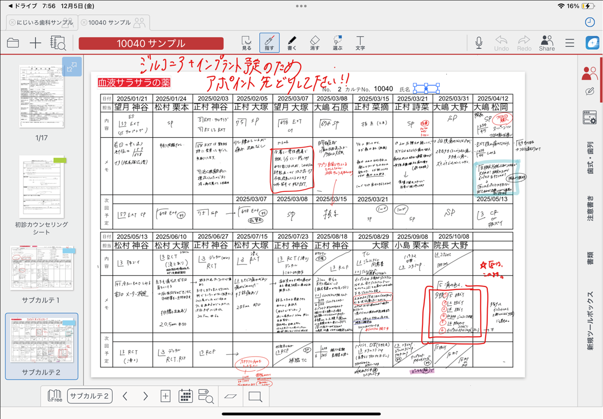
Task: Open the tag search icon in bottom bar
Action: 206,396
